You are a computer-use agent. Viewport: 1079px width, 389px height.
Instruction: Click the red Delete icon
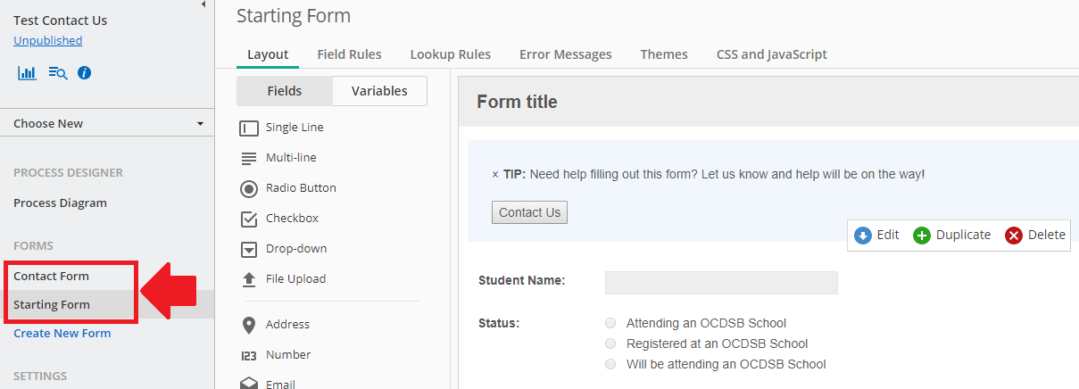point(1014,236)
